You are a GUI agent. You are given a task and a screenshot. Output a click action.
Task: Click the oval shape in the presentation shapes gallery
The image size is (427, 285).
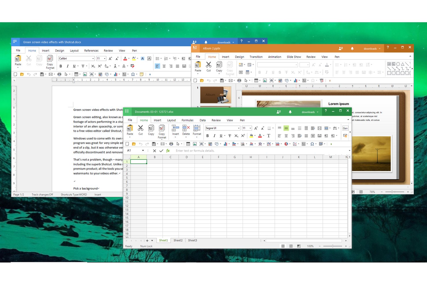click(398, 64)
